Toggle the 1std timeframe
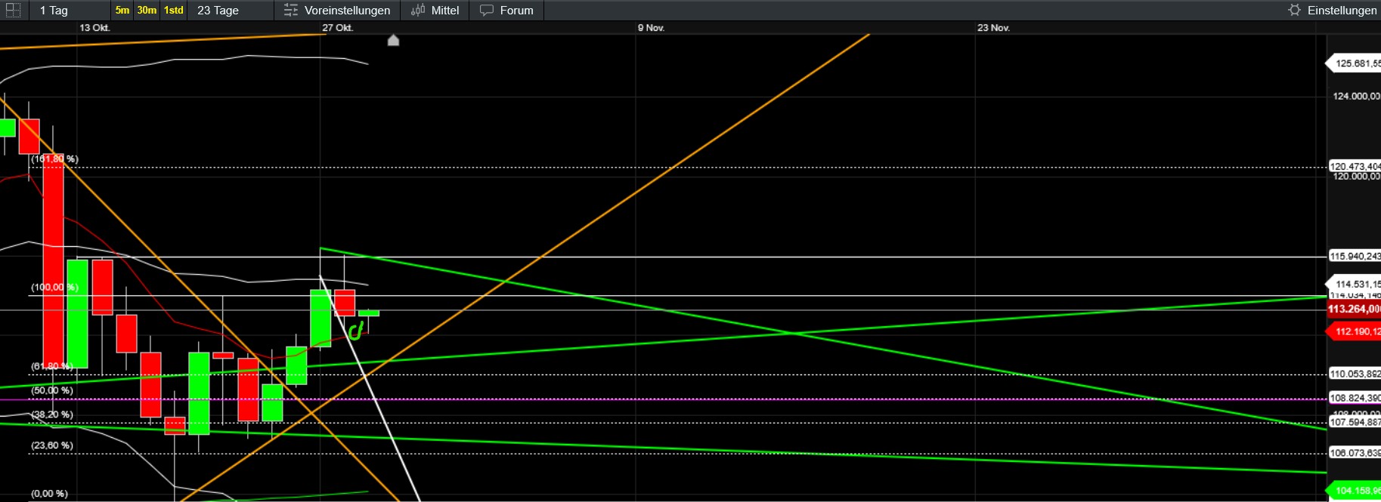Image resolution: width=1381 pixels, height=502 pixels. 174,10
